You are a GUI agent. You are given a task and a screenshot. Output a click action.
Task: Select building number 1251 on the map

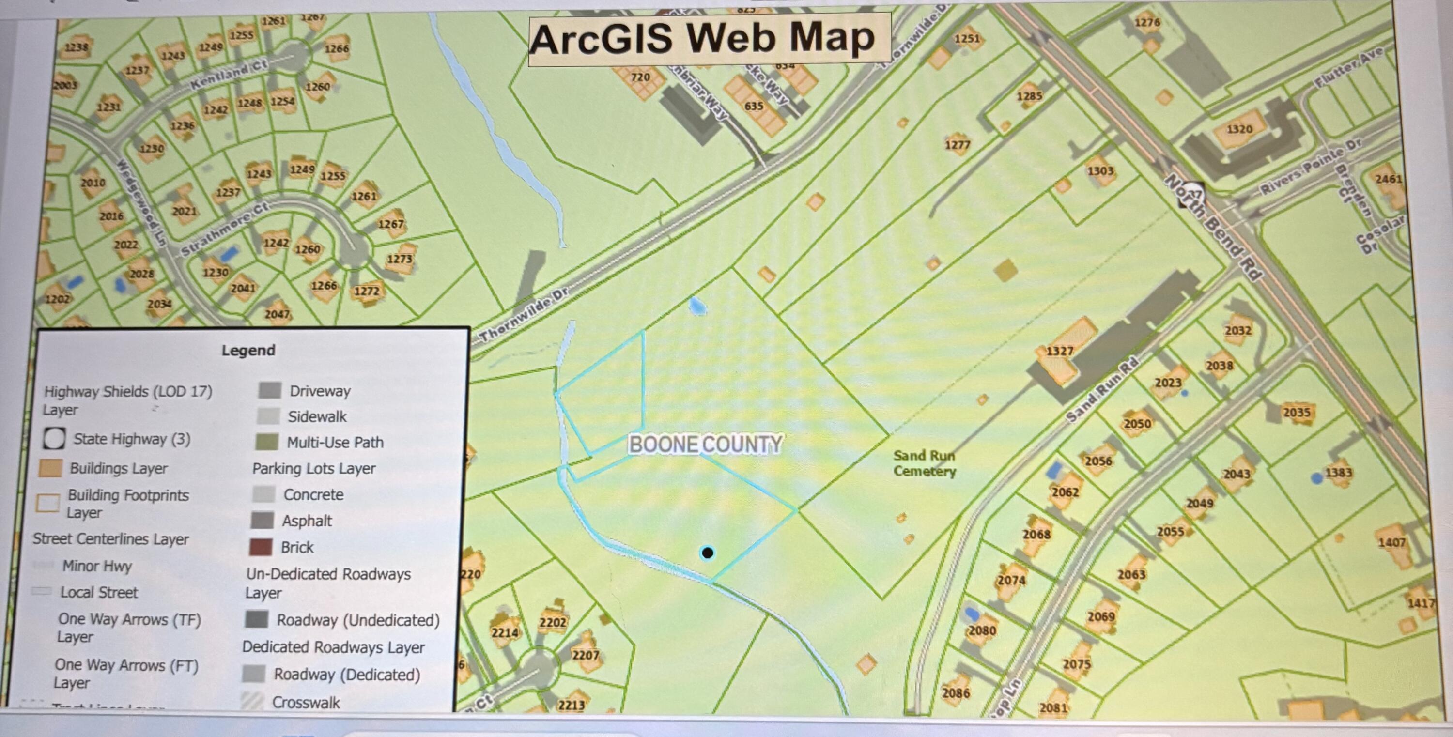pos(967,38)
